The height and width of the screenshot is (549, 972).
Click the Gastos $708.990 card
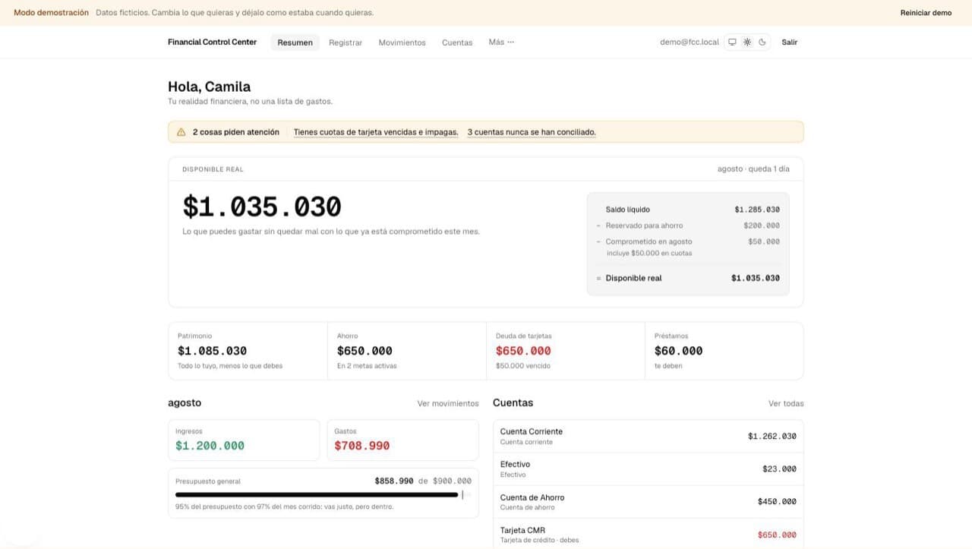pyautogui.click(x=403, y=440)
